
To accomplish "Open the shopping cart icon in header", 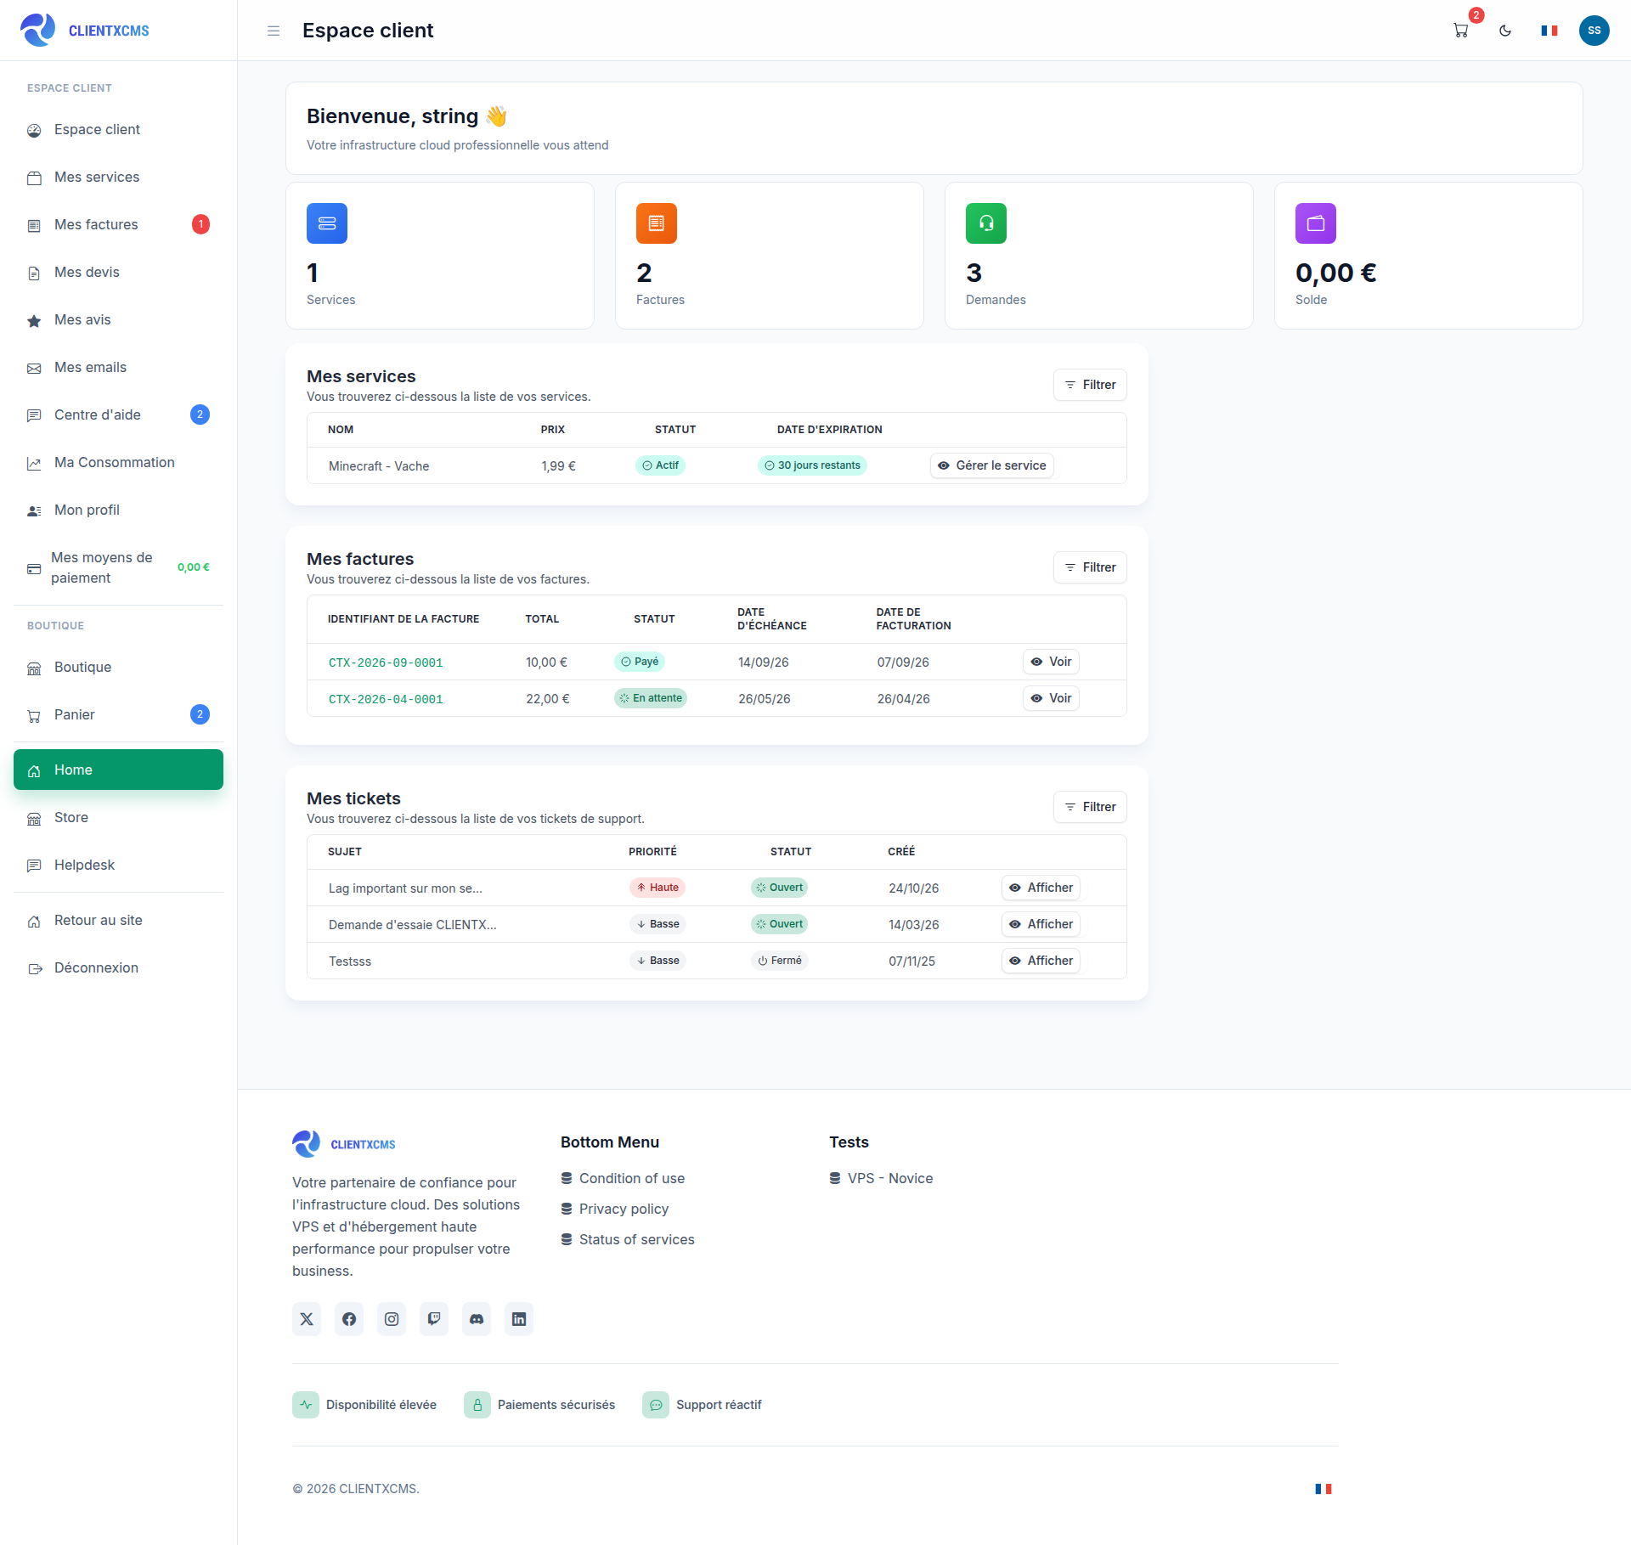I will tap(1461, 31).
